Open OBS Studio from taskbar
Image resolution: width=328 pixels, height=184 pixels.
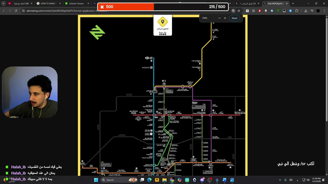coord(210,180)
